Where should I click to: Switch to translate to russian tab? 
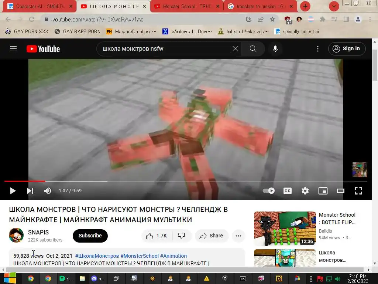coord(260,7)
